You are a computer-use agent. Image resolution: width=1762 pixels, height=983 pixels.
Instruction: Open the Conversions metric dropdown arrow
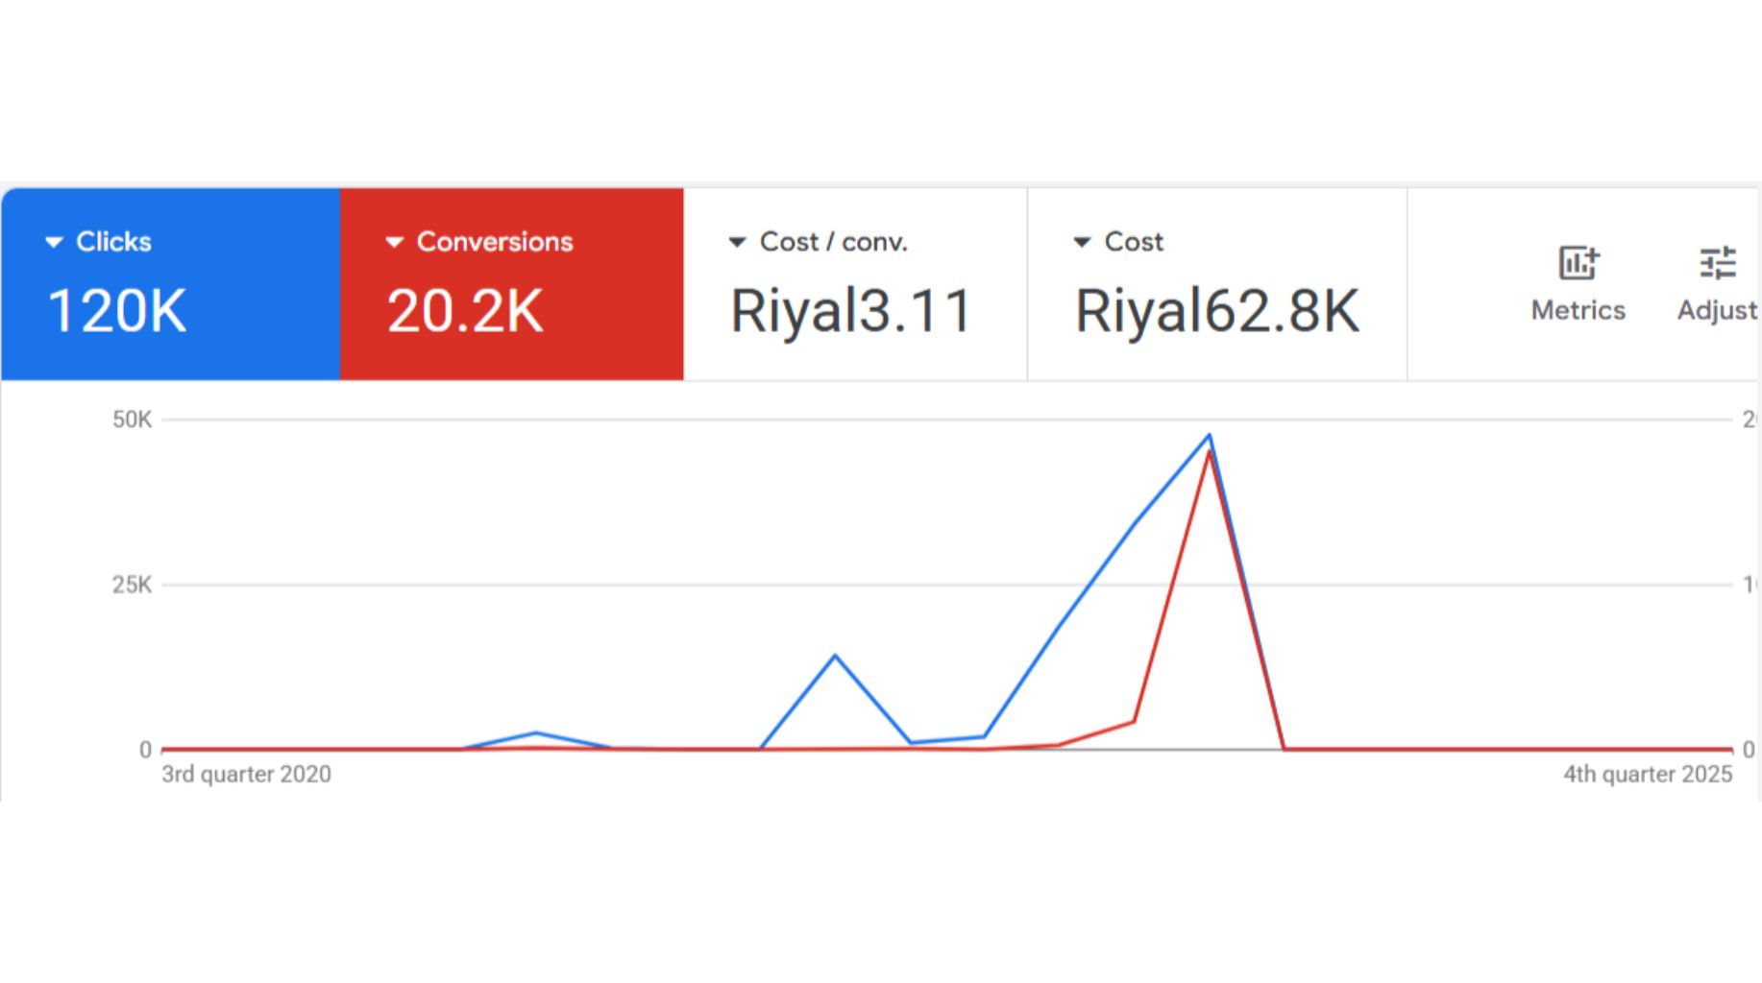tap(394, 242)
